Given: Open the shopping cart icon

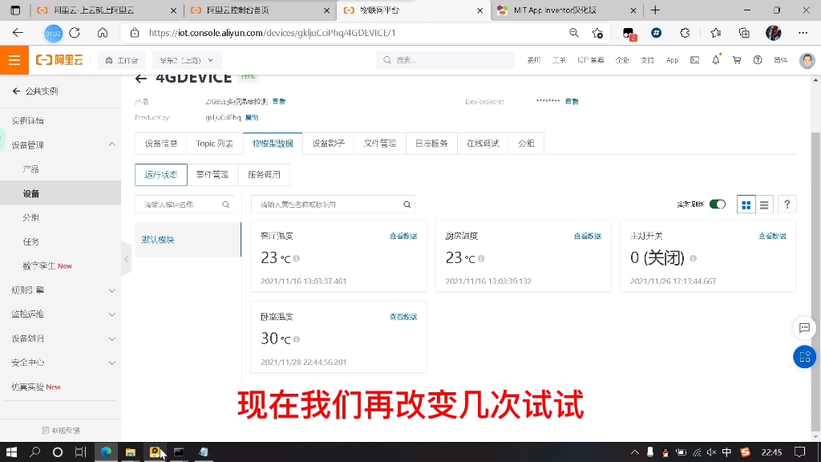Looking at the screenshot, I should 735,59.
